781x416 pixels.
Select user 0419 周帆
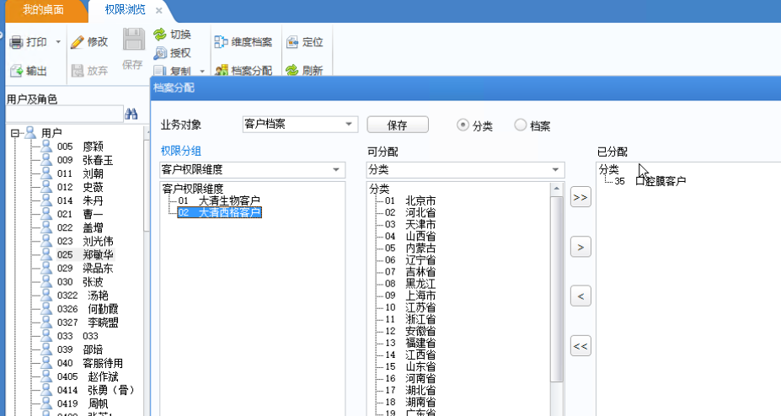click(83, 403)
